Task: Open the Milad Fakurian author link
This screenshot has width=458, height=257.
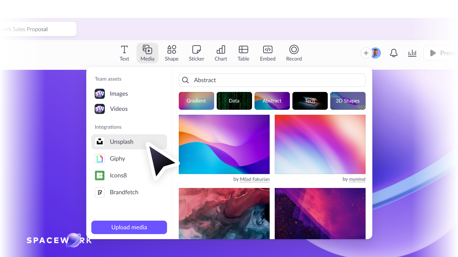Action: point(255,179)
